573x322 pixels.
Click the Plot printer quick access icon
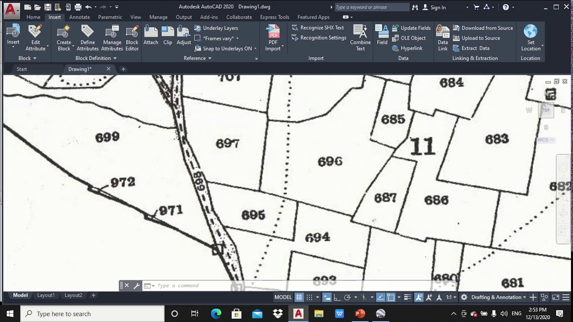78,7
